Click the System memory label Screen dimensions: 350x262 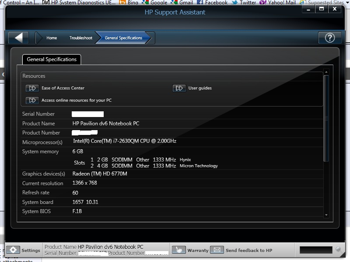point(40,152)
